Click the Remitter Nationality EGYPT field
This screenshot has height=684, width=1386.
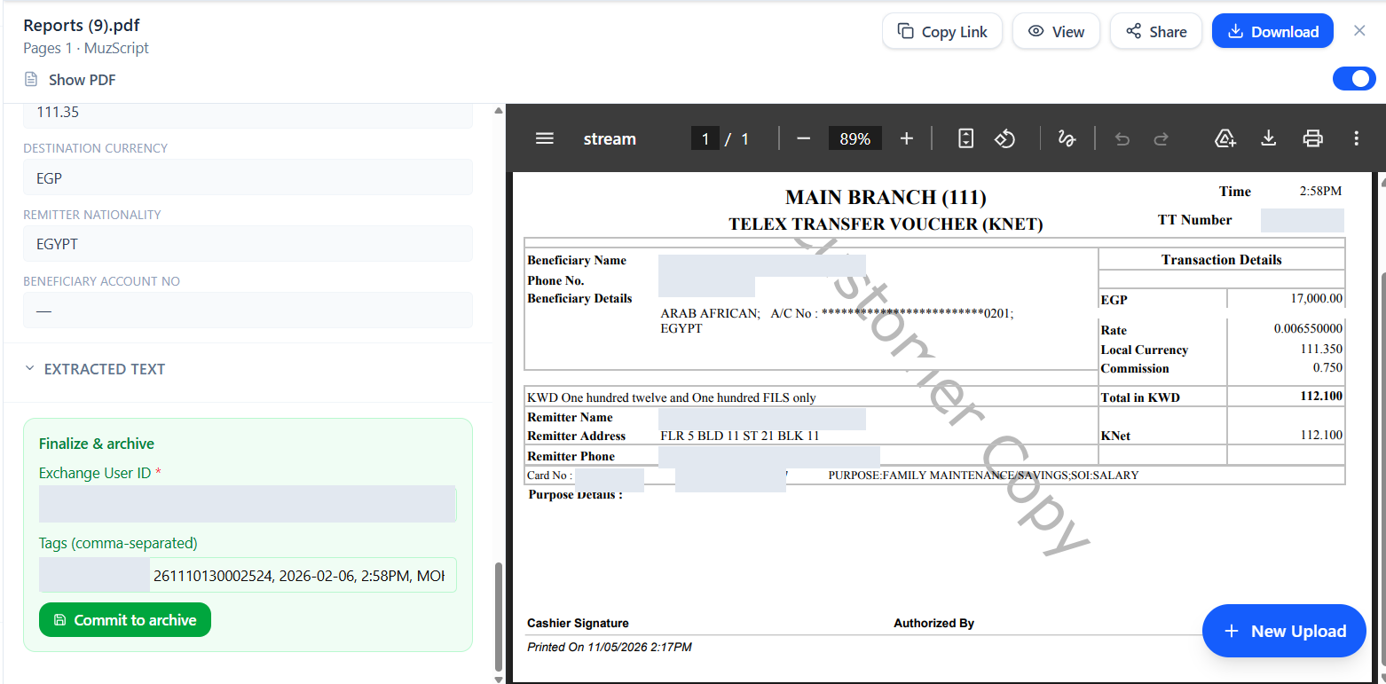(x=248, y=244)
